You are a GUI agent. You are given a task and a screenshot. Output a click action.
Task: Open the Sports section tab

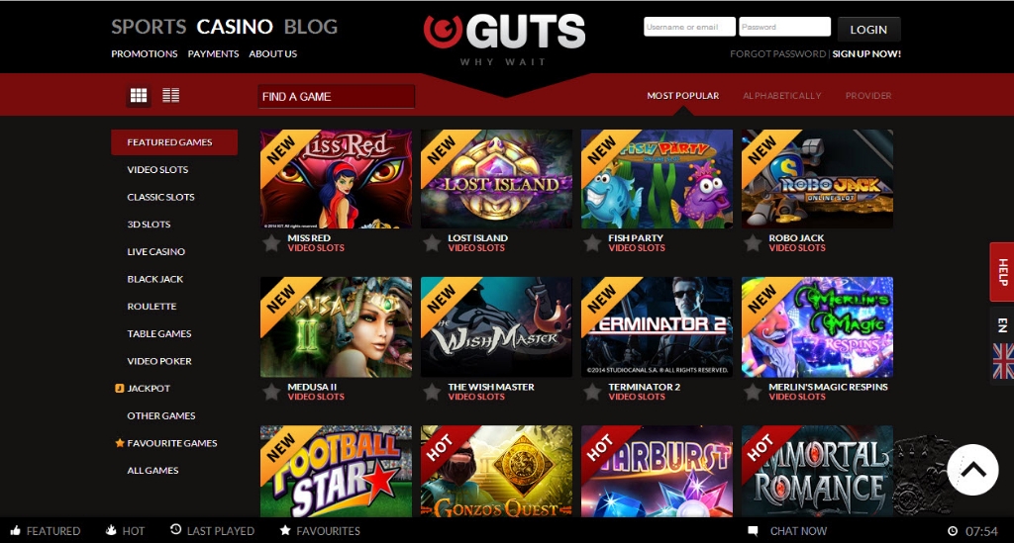pos(149,27)
